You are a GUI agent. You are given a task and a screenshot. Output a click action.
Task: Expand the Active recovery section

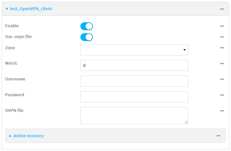tap(10, 136)
